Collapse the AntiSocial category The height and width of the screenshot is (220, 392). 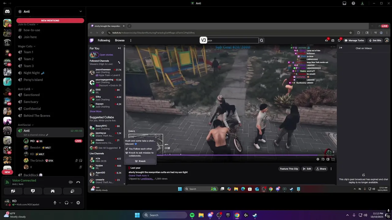click(26, 125)
